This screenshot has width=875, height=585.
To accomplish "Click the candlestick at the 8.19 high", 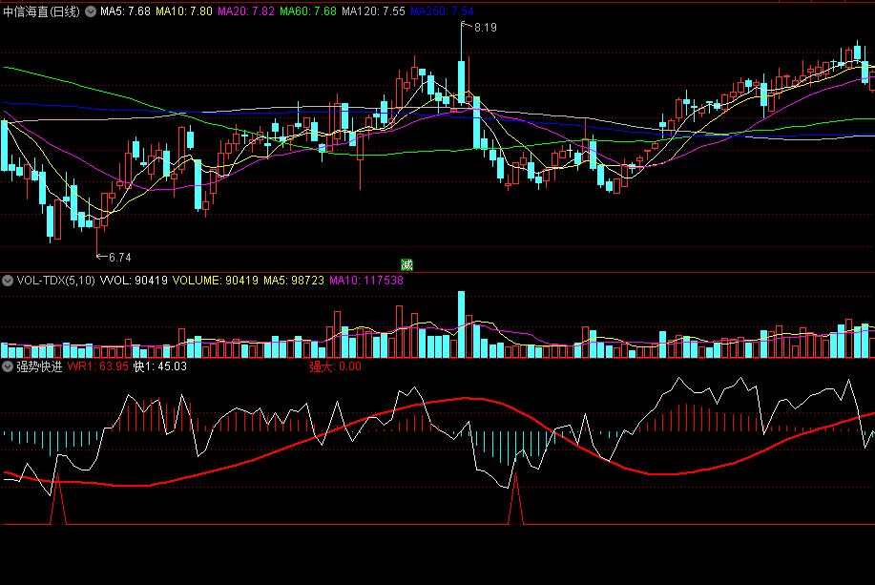I will (462, 63).
